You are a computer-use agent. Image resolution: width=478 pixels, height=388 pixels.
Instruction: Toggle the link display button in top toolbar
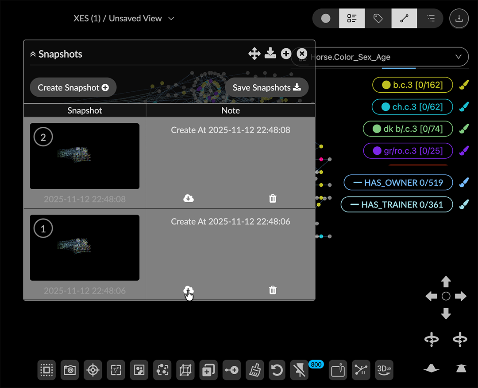point(404,19)
